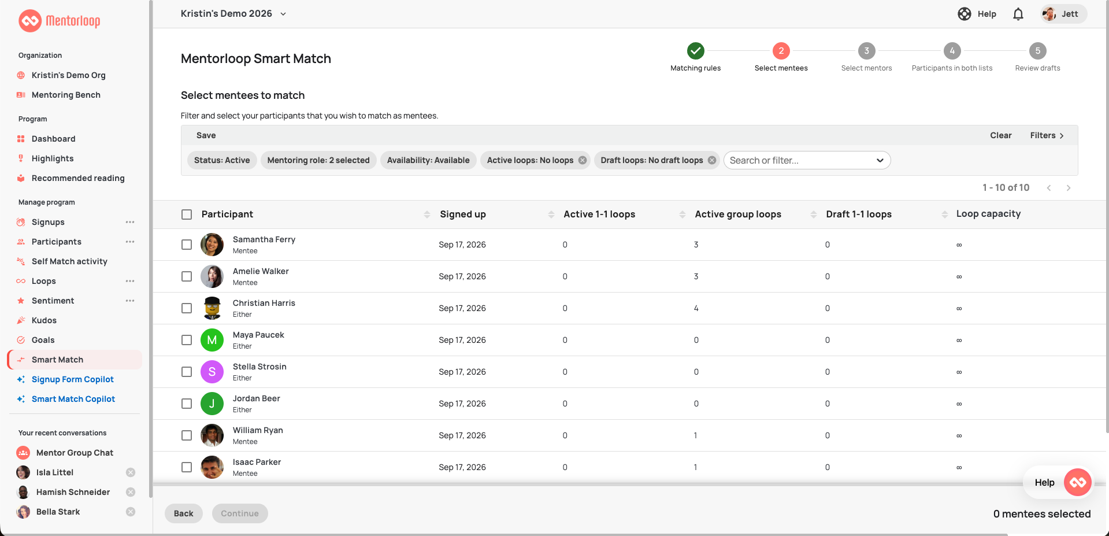Open the Jett user menu
This screenshot has height=536, width=1109.
1064,14
